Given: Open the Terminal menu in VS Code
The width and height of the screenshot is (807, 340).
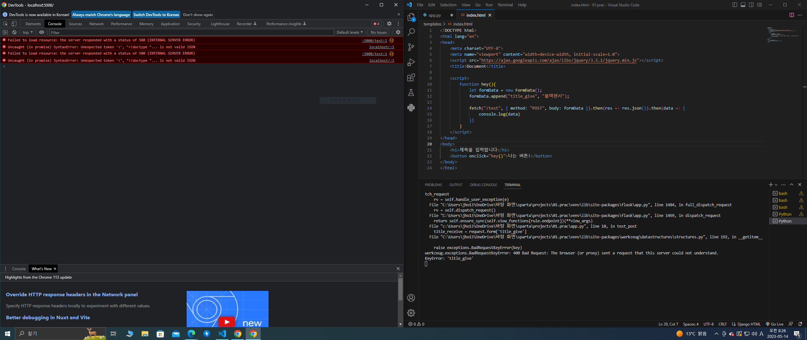Looking at the screenshot, I should click(x=505, y=5).
